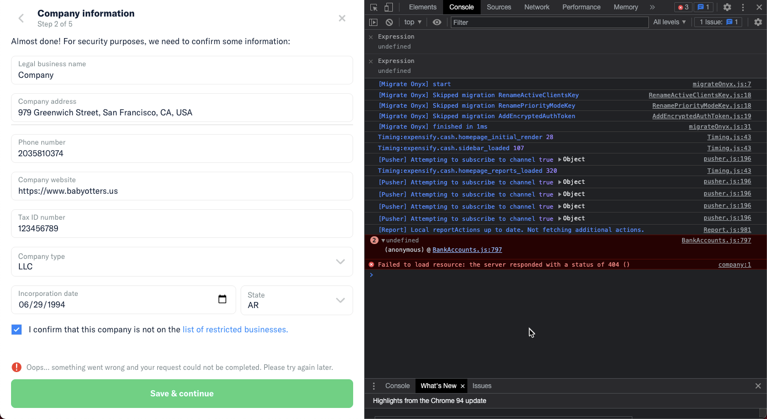The height and width of the screenshot is (419, 767).
Task: Click the console prompt line
Action: point(566,275)
